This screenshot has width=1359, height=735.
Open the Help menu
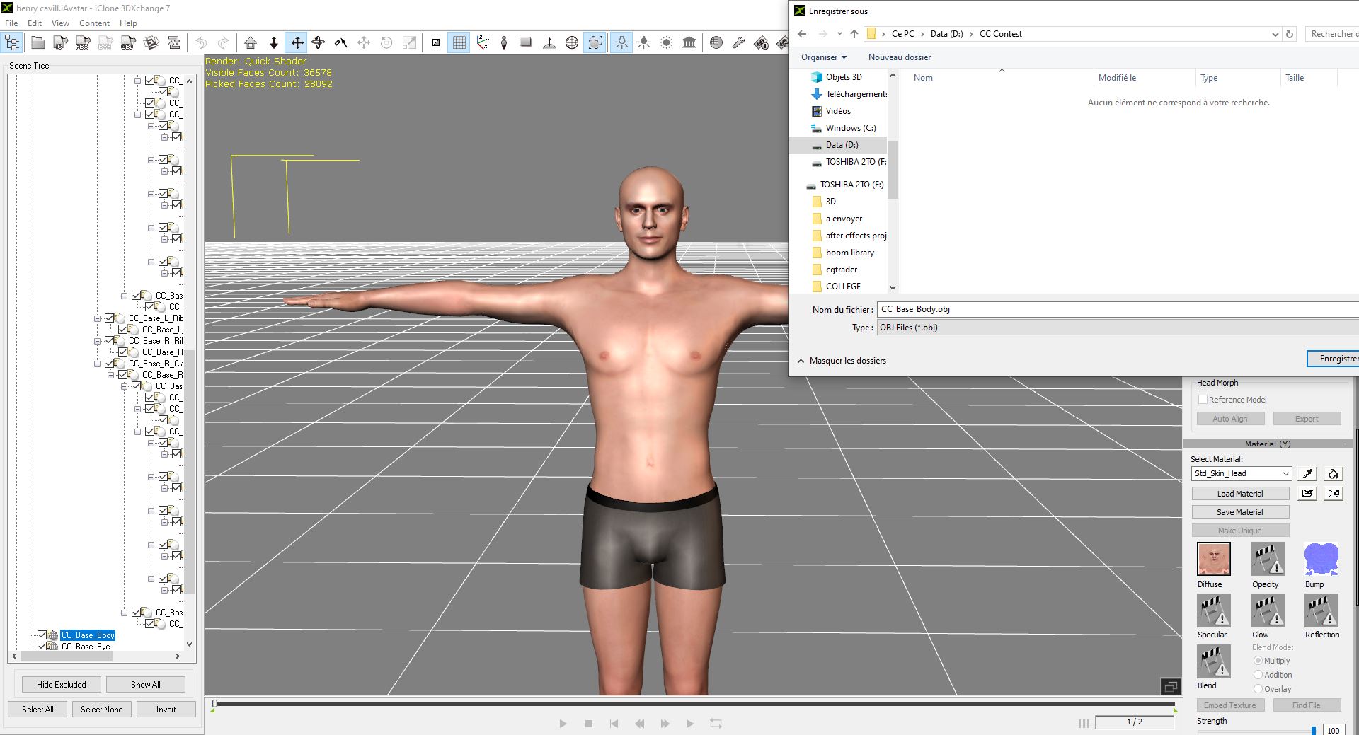[x=128, y=23]
